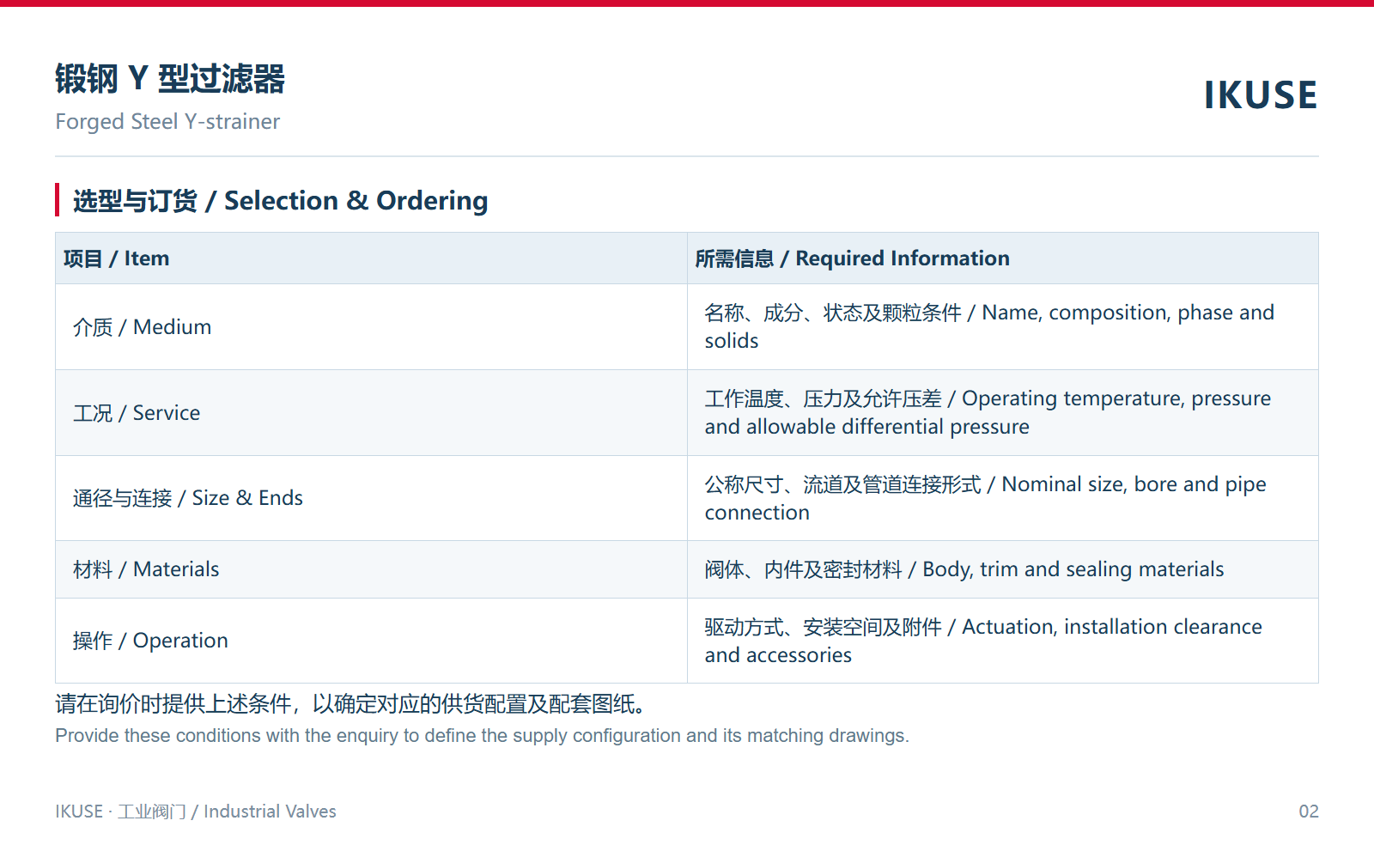Click the Chinese title 锻钢 Y 型过滤器
The width and height of the screenshot is (1374, 845).
(x=170, y=79)
